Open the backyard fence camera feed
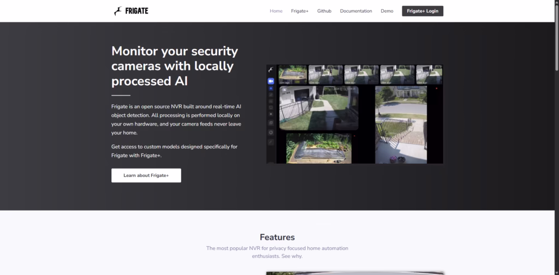This screenshot has width=559, height=275. (x=319, y=107)
